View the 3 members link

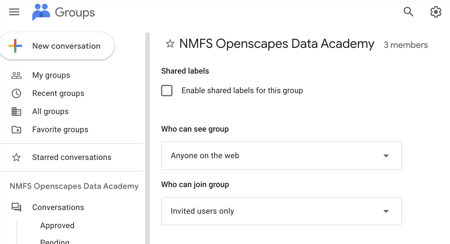coord(405,45)
